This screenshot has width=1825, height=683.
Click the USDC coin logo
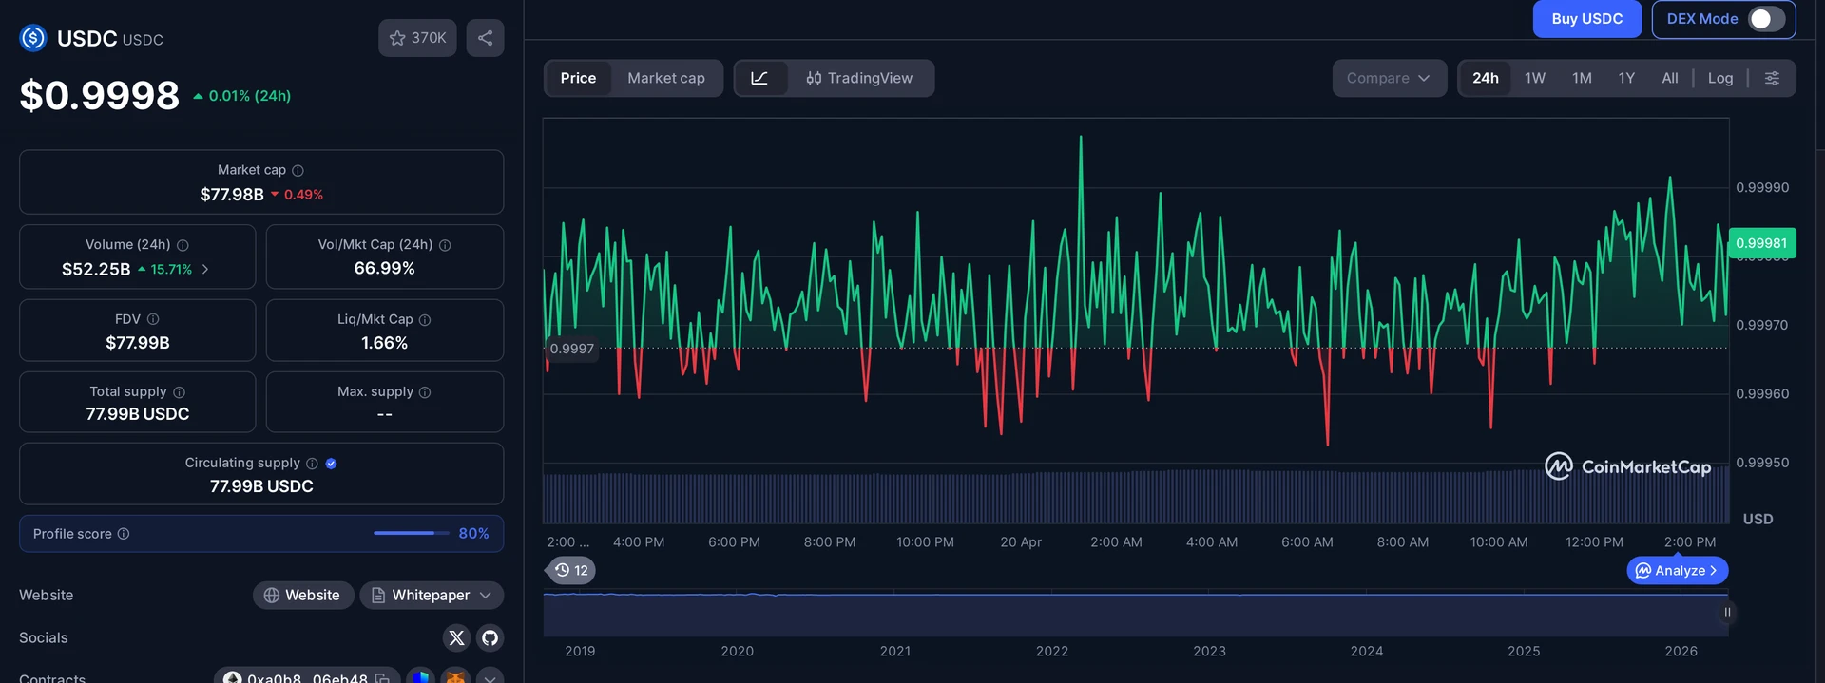tap(33, 38)
